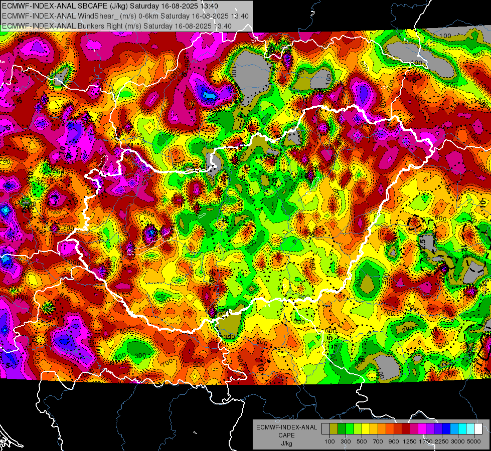Select the white legend swatch above 5000
This screenshot has height=451, width=491.
pyautogui.click(x=478, y=429)
